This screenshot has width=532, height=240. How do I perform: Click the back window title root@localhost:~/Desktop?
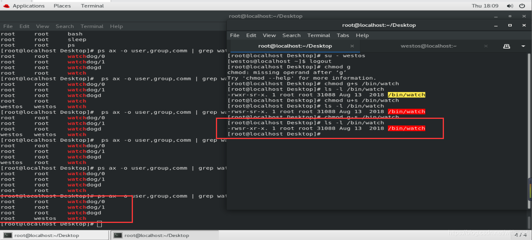pos(265,16)
